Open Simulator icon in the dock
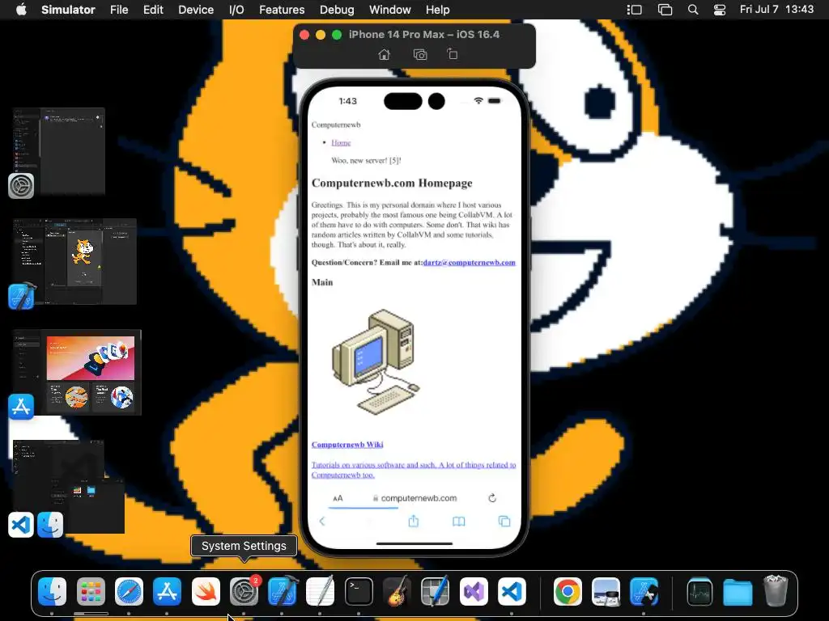Viewport: 829px width, 621px height. [x=644, y=591]
